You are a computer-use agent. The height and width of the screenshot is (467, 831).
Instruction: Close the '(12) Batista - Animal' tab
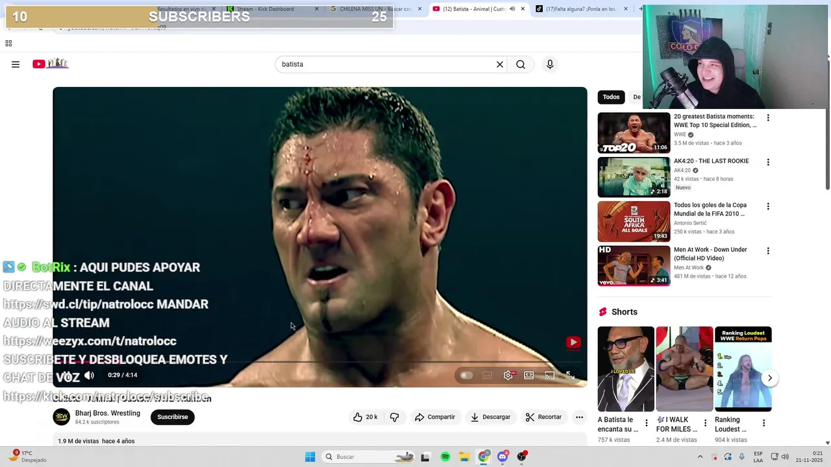[x=523, y=9]
